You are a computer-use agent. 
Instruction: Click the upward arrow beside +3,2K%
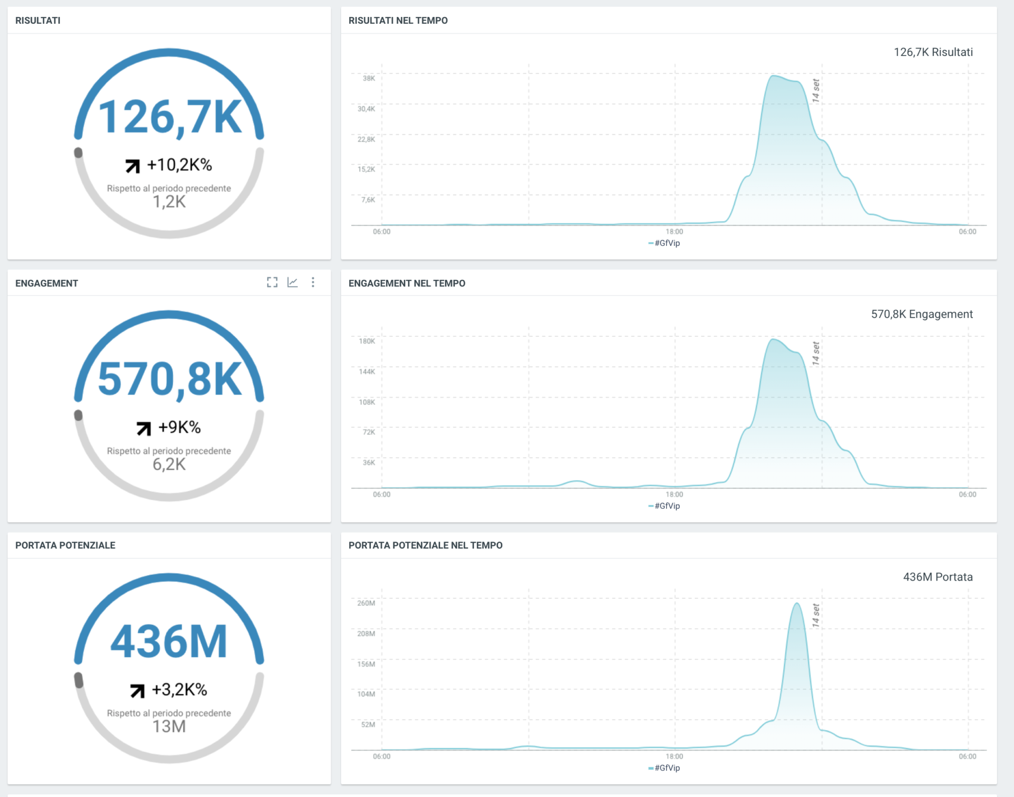click(137, 690)
